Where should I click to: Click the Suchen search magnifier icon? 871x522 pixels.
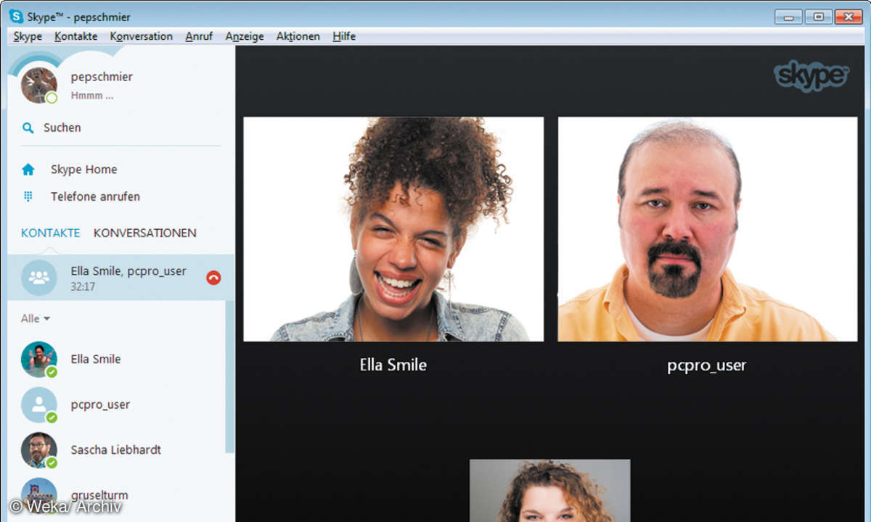tap(28, 128)
